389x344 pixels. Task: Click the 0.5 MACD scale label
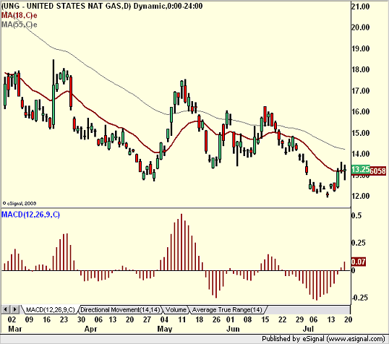click(356, 215)
